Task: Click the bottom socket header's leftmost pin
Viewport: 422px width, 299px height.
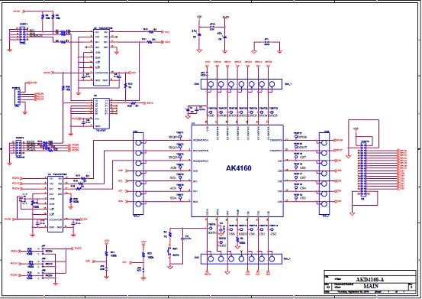Action: (x=211, y=258)
